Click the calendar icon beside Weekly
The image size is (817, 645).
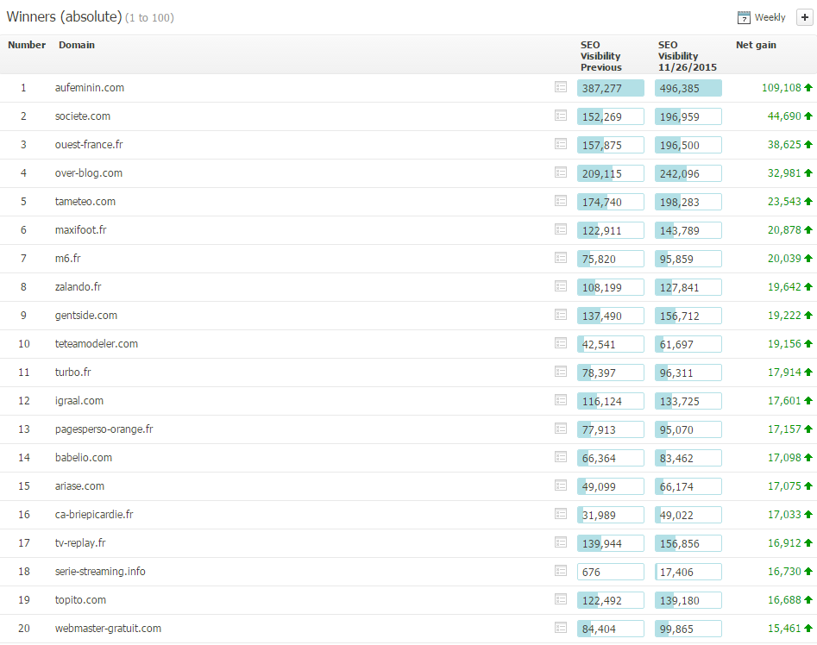point(744,17)
